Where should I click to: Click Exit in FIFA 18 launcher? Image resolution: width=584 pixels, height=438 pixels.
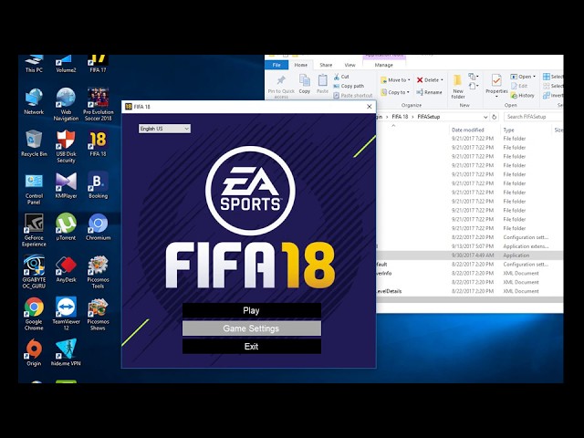(x=252, y=347)
